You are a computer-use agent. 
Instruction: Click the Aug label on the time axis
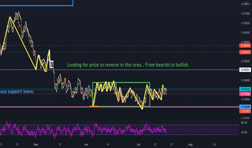pos(190,145)
